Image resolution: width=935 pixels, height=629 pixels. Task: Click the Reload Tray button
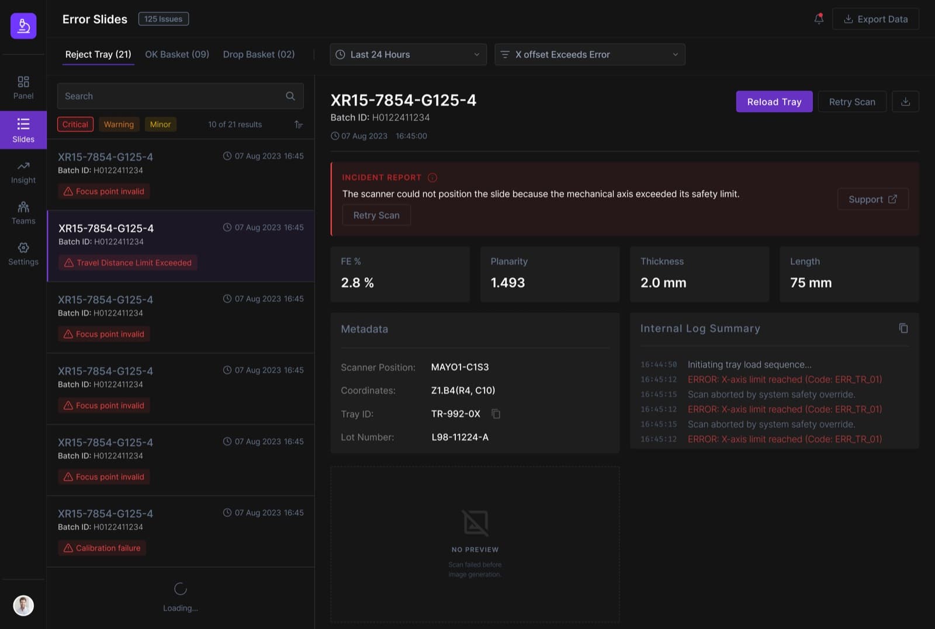pos(774,102)
